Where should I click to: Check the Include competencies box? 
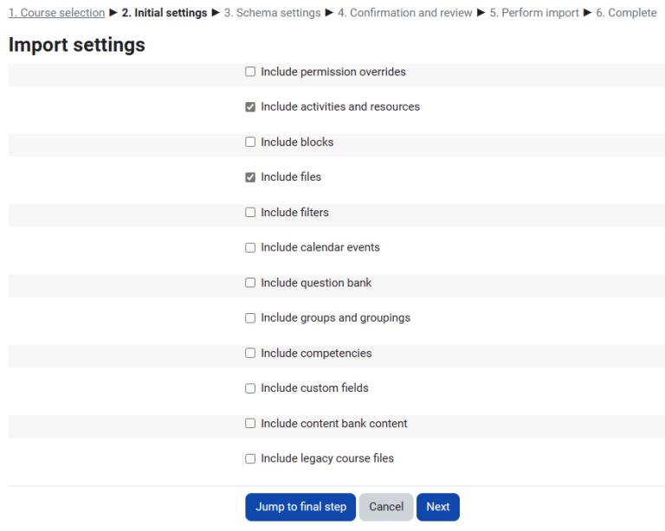tap(250, 354)
